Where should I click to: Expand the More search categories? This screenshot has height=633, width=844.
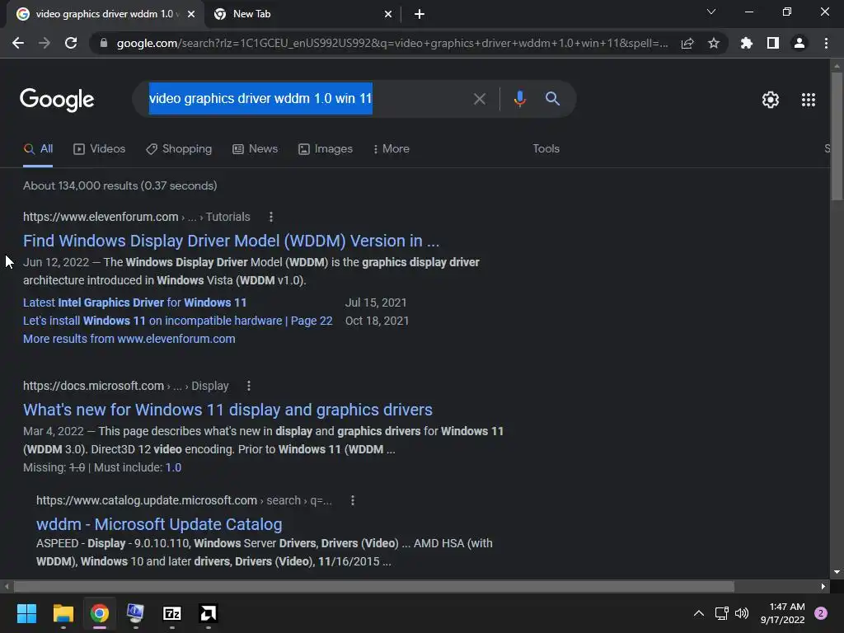click(x=391, y=149)
